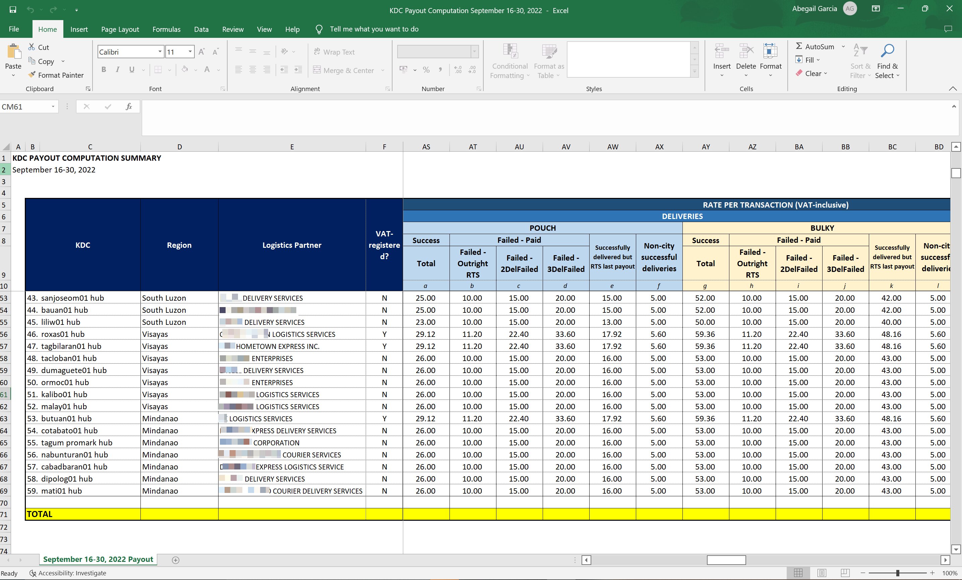This screenshot has width=962, height=580.
Task: Click the AutoSum sigma icon
Action: click(799, 47)
